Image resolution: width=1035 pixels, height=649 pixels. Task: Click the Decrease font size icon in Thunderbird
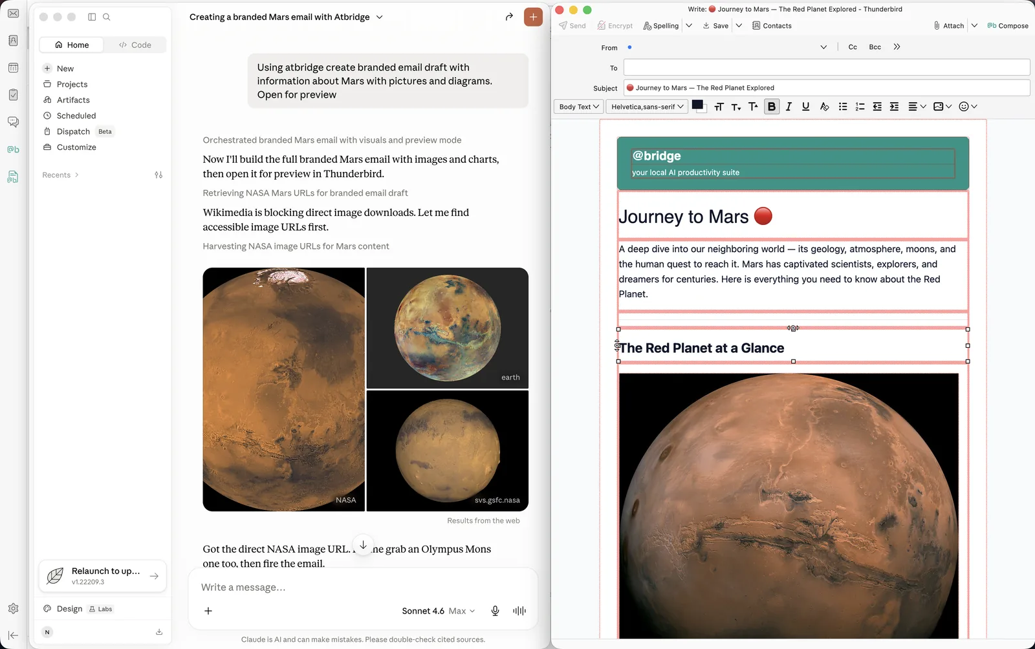coord(736,107)
